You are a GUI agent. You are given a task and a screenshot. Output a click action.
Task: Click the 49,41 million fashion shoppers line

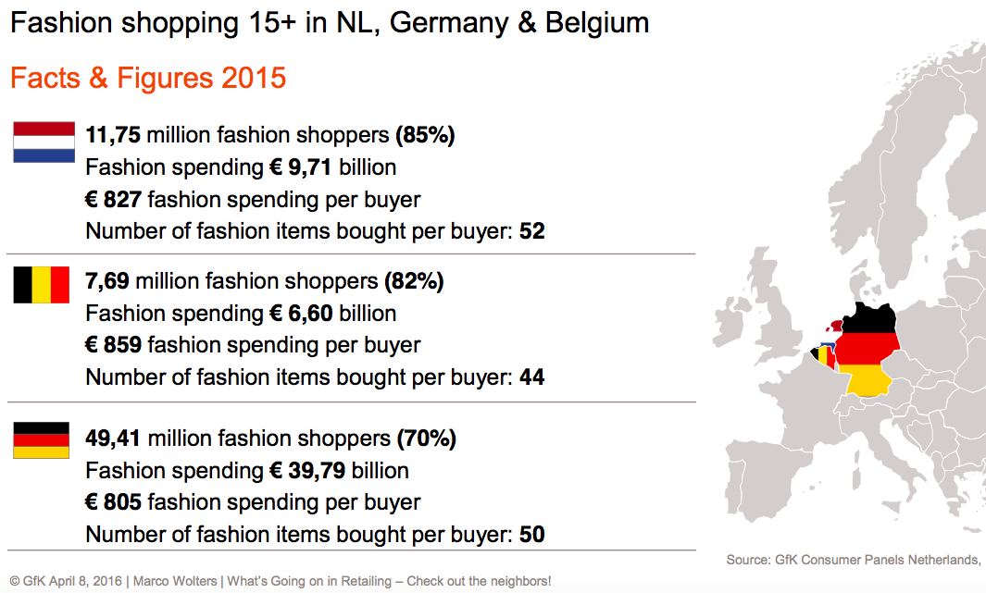270,439
